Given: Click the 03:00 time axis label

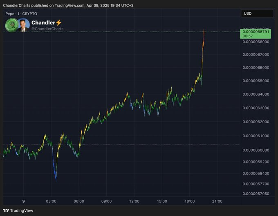Looking at the screenshot, I should [x=51, y=201].
